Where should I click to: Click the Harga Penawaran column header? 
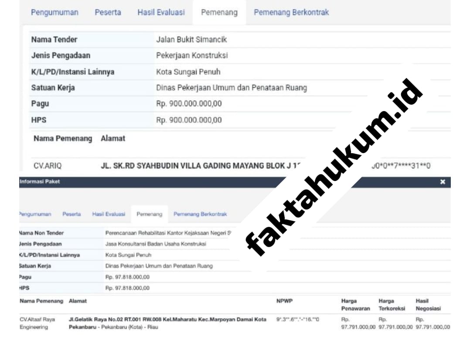coord(355,304)
